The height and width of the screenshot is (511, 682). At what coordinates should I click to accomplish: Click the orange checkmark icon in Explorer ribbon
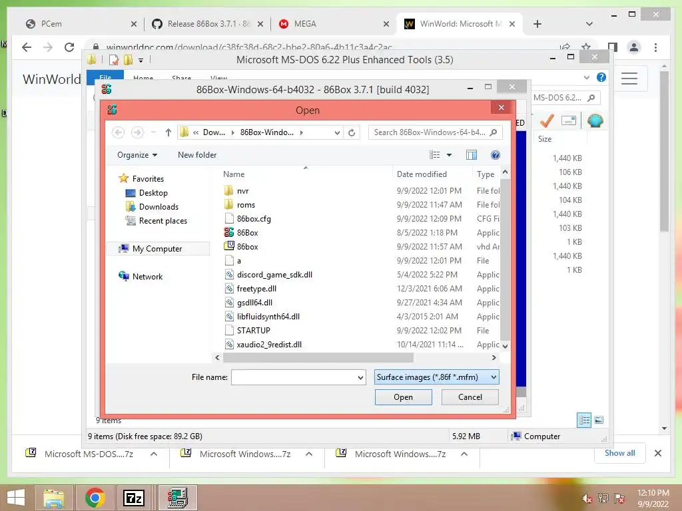tap(546, 120)
